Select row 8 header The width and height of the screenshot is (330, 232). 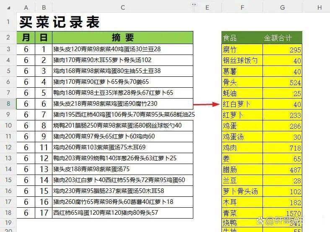[8, 103]
